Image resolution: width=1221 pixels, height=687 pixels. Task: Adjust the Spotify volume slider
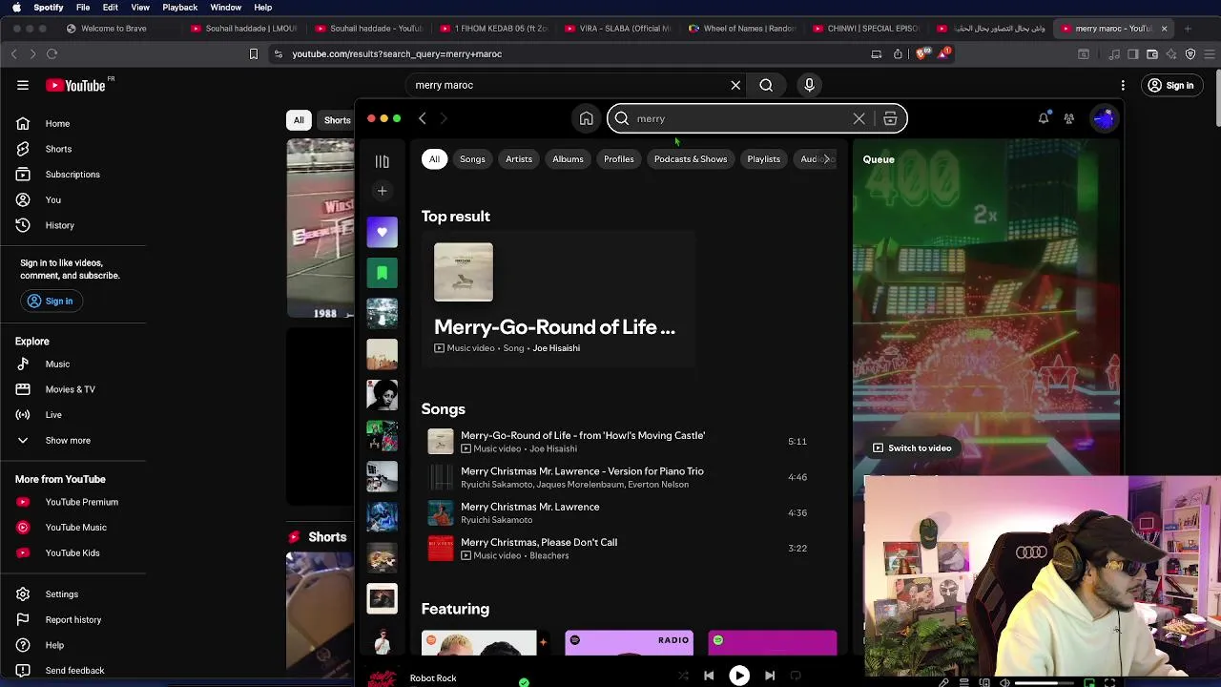[1045, 683]
